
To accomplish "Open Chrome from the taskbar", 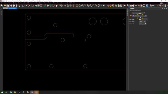I will pyautogui.click(x=11, y=92).
